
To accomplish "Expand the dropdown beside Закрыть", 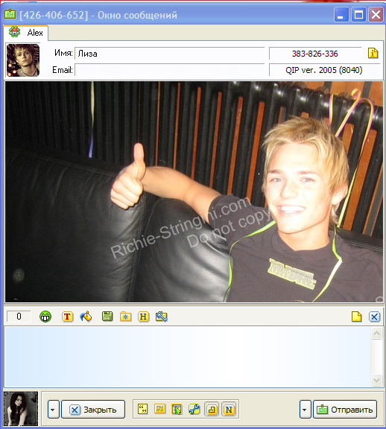I will tap(53, 410).
